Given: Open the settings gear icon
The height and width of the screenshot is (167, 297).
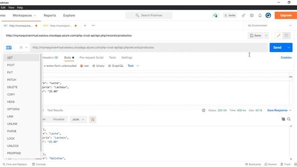Looking at the screenshot, I should 252,15.
